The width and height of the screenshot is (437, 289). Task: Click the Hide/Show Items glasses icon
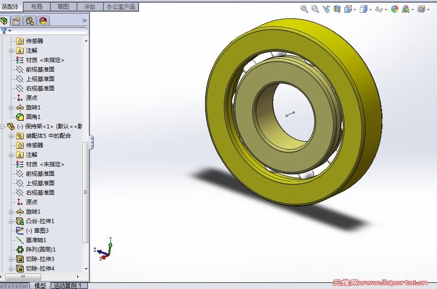(379, 9)
